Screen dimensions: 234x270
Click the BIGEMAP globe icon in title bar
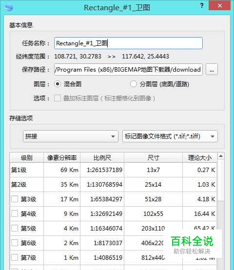pyautogui.click(x=8, y=7)
